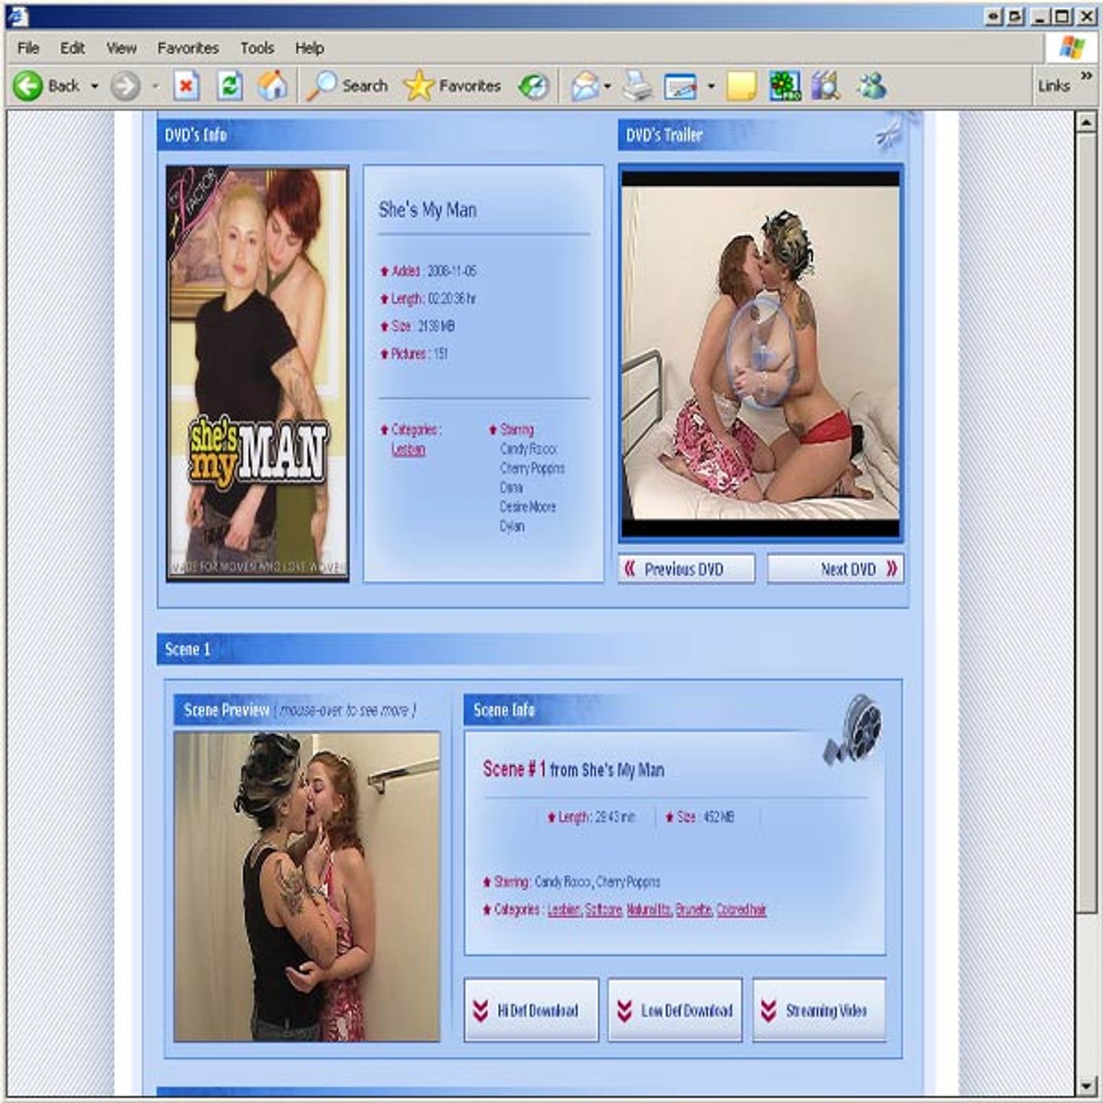
Task: Click the Print toolbar icon
Action: tap(636, 86)
